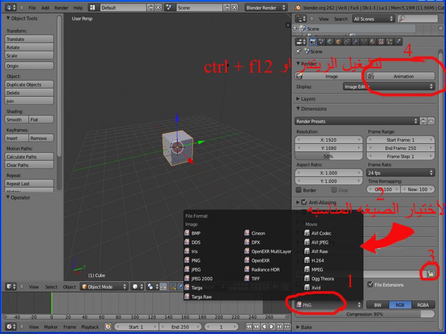Viewport: 446px width, 334px height.
Task: Open the Add menu
Action: click(45, 8)
